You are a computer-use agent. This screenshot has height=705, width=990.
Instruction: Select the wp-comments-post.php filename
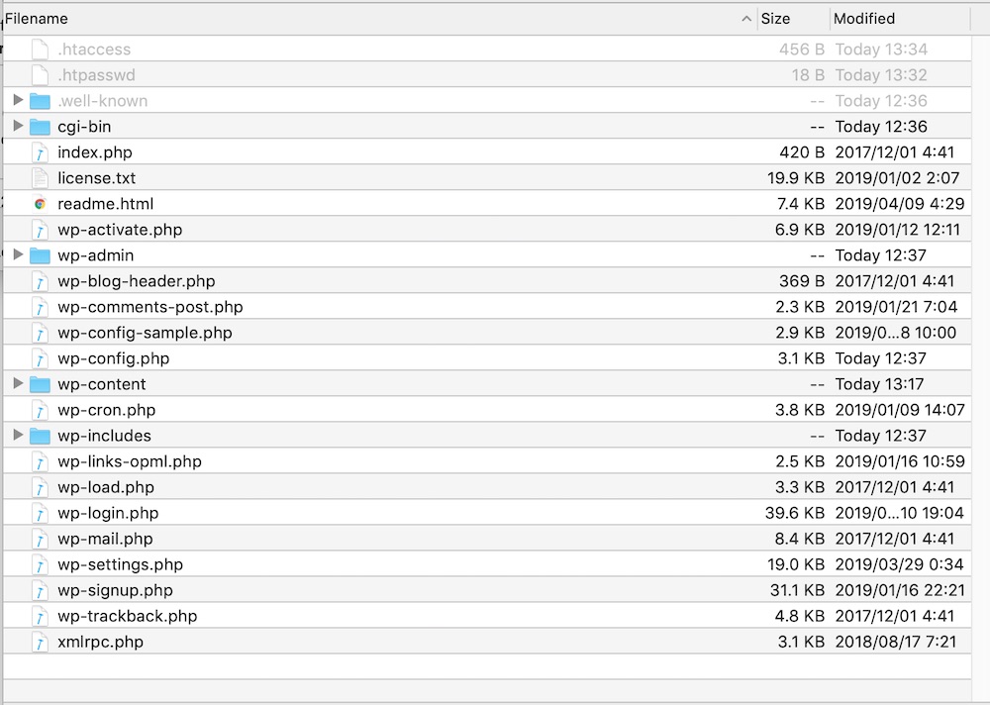click(x=150, y=307)
